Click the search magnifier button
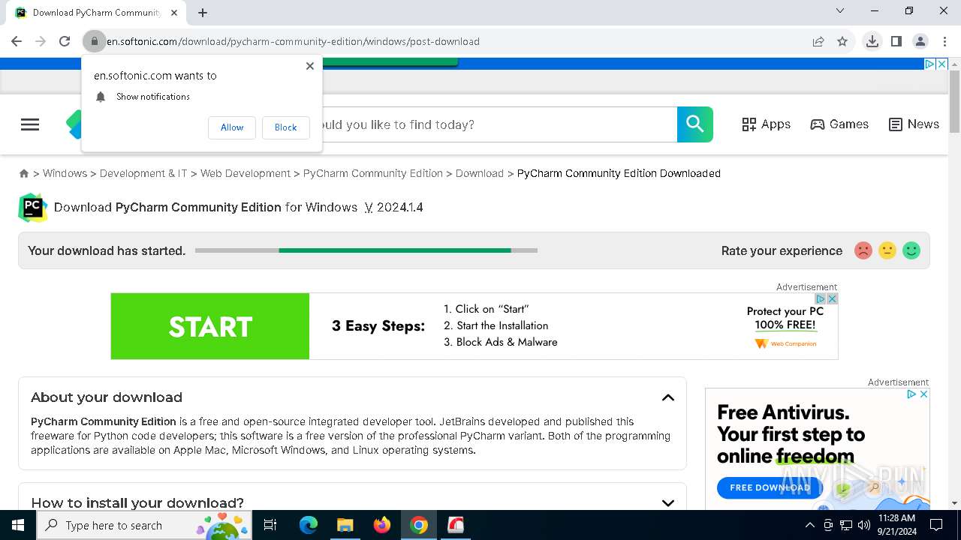The image size is (961, 540). click(x=695, y=124)
